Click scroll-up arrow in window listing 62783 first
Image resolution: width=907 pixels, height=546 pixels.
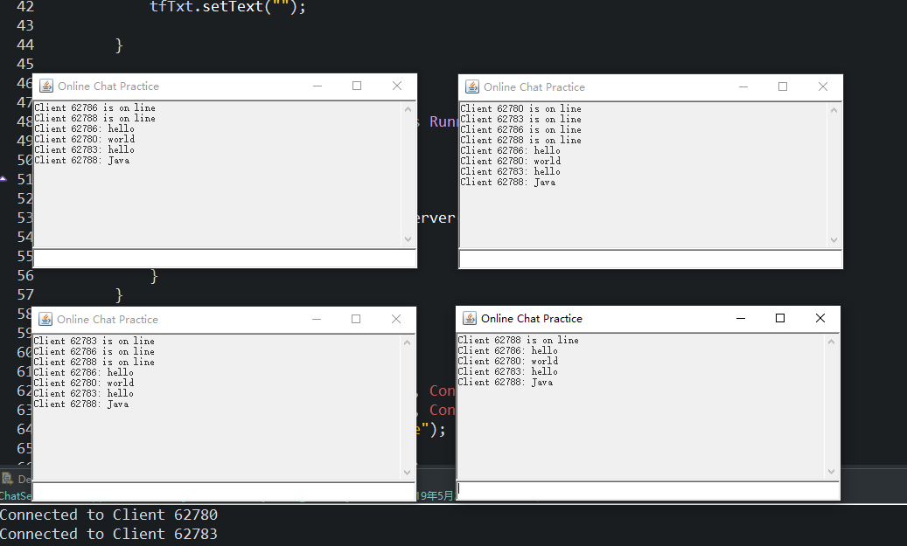pos(407,342)
